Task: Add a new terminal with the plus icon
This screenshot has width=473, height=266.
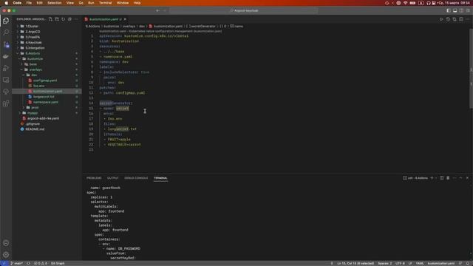Action: [432, 178]
